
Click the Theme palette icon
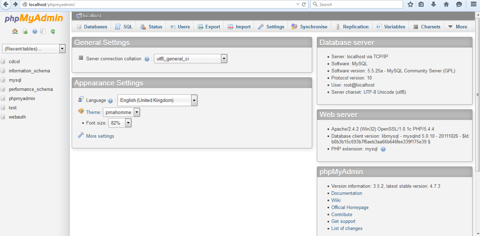81,111
